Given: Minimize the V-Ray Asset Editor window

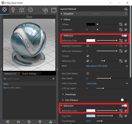Looking at the screenshot, I should point(110,3).
